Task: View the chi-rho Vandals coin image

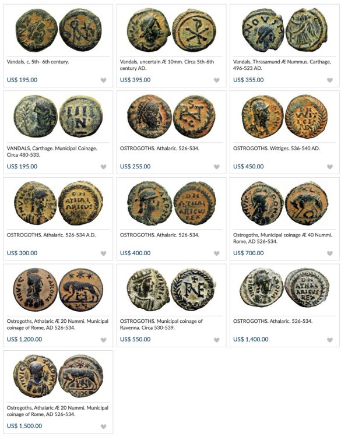Action: 171,30
